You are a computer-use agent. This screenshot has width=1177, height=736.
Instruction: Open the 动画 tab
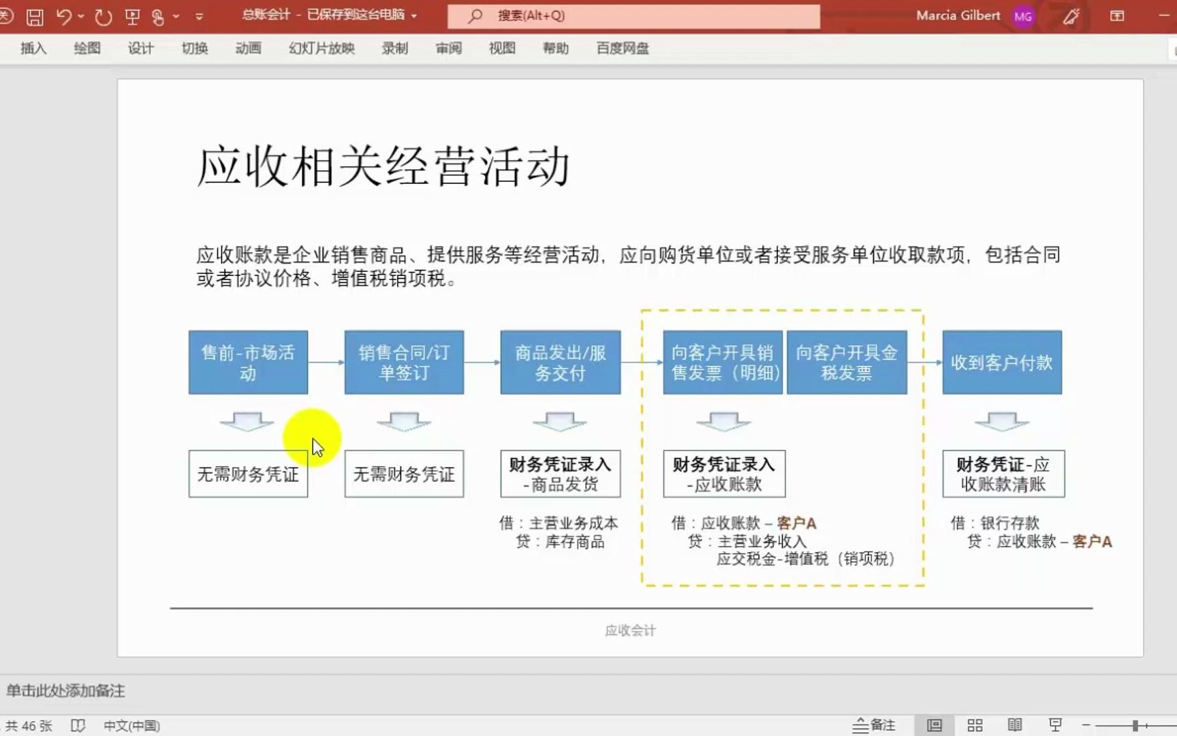tap(248, 48)
